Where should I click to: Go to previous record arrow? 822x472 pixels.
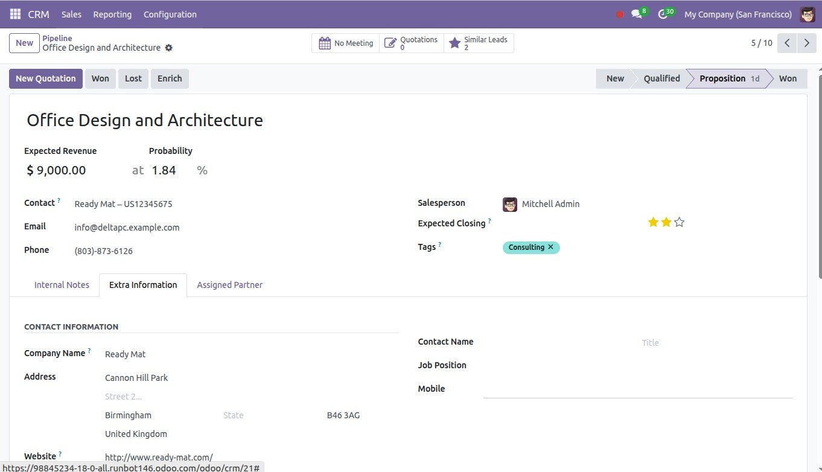(786, 43)
